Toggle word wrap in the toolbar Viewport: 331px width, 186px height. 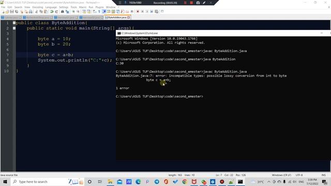tap(94, 11)
